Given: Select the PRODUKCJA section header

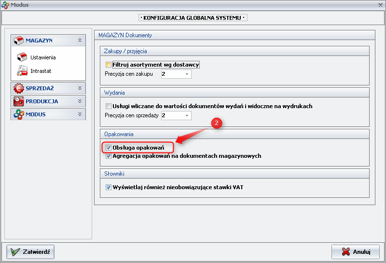Looking at the screenshot, I should coord(48,101).
